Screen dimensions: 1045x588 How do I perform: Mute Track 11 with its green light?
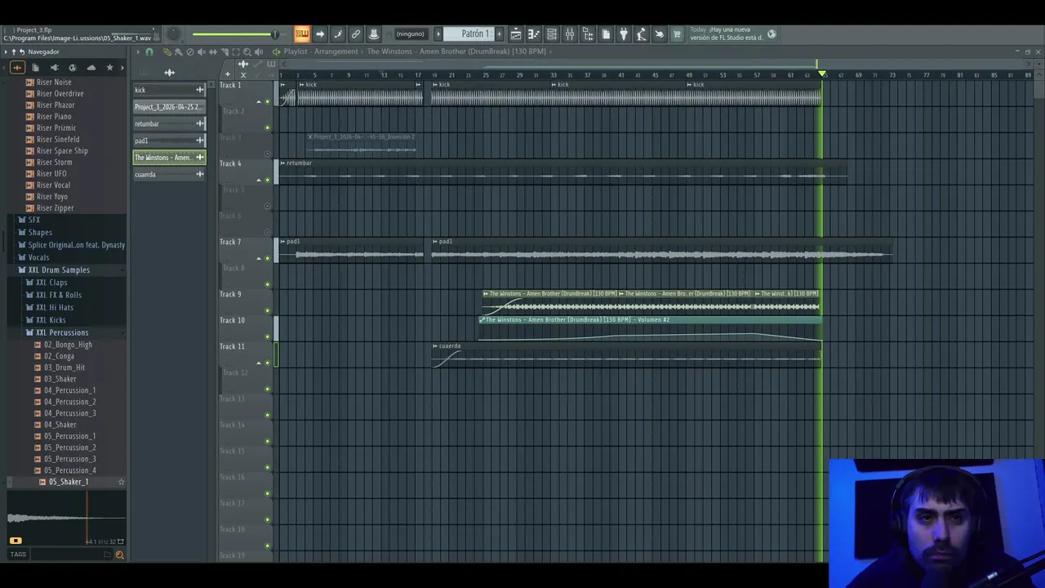pyautogui.click(x=267, y=363)
